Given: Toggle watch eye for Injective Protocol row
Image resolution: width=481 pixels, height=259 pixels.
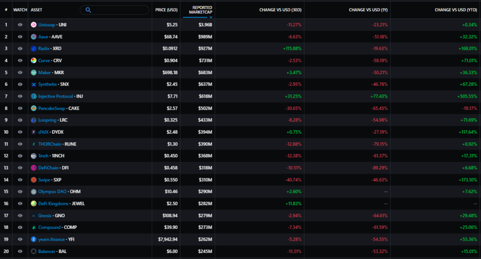Looking at the screenshot, I should point(20,96).
